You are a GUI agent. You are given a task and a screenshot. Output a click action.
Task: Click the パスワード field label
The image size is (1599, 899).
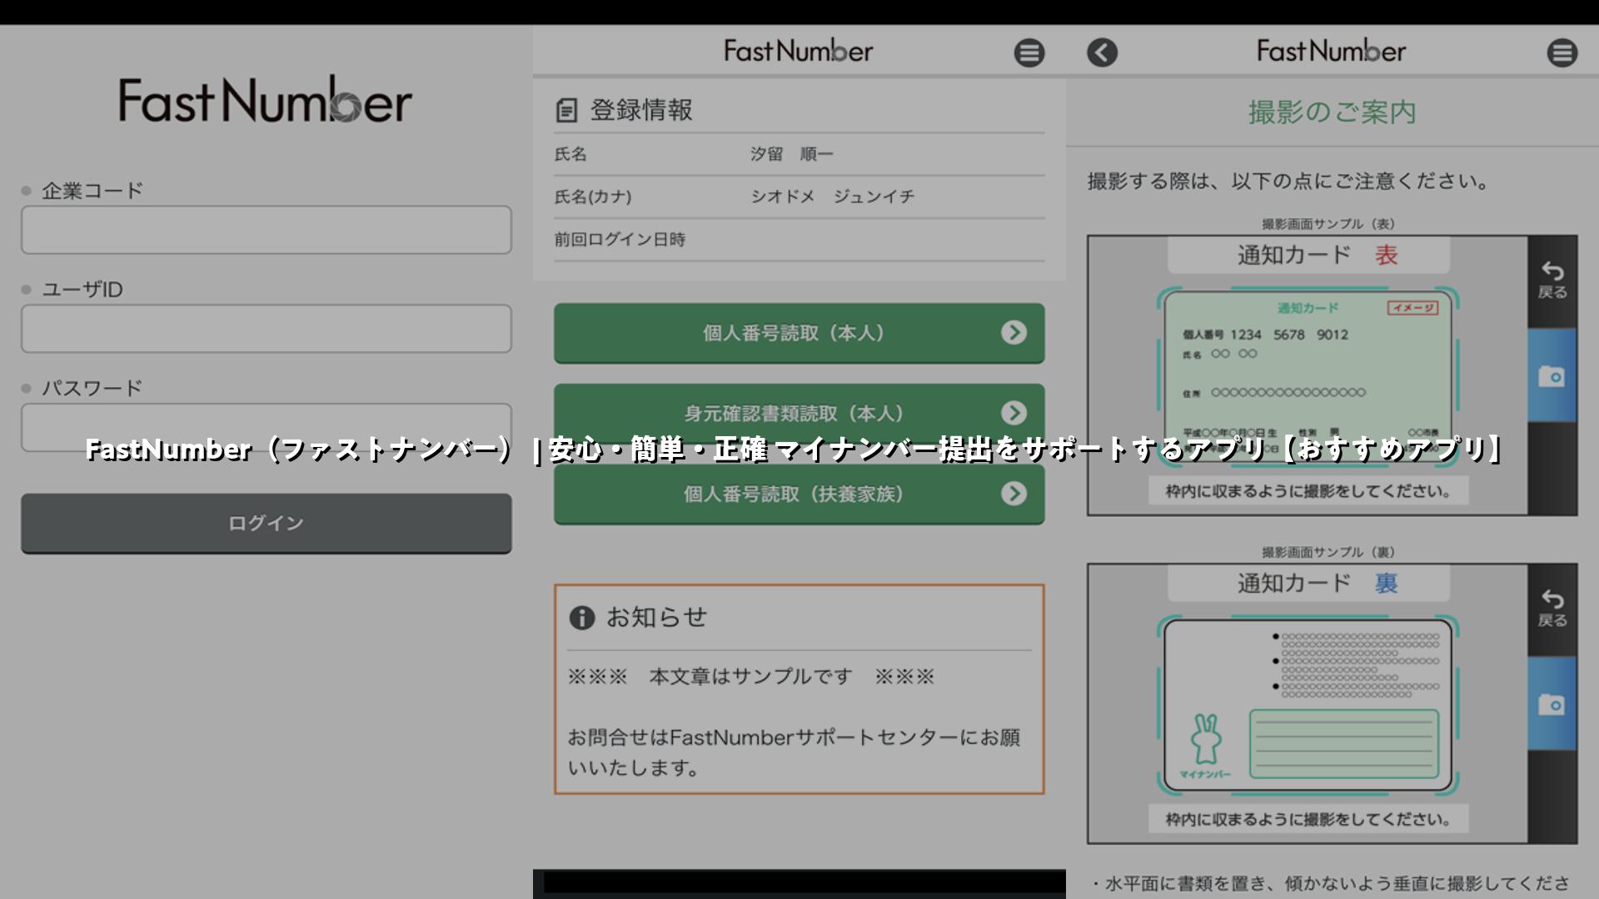coord(92,388)
